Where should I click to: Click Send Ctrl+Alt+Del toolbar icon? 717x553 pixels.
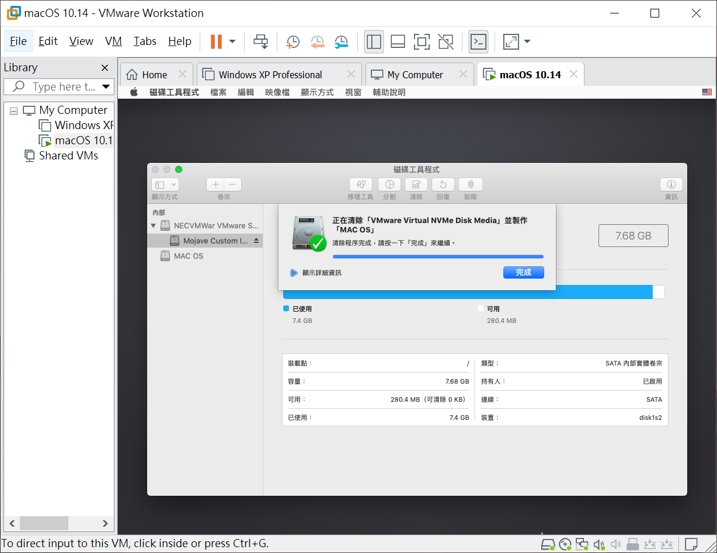point(260,41)
